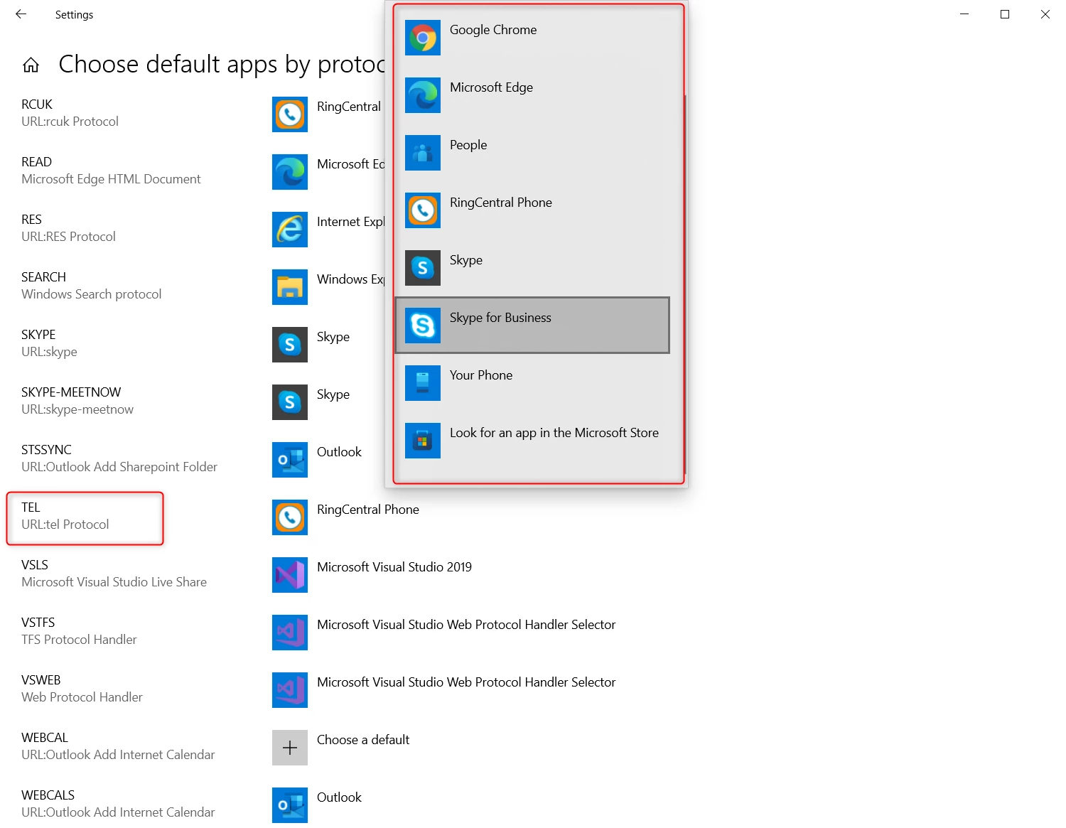Click the Choose default apps by protocol heading
Screen dimensions: 1066x828
point(222,65)
